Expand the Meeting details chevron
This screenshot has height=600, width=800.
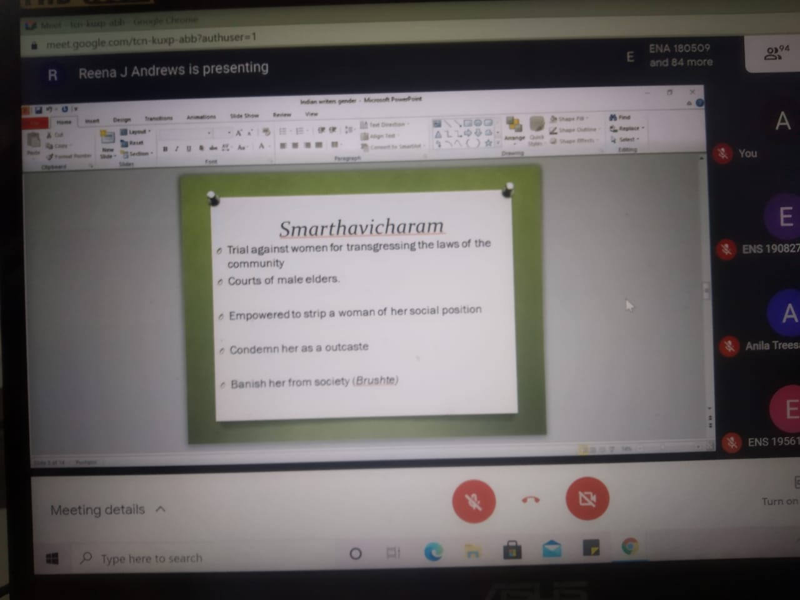tap(161, 509)
